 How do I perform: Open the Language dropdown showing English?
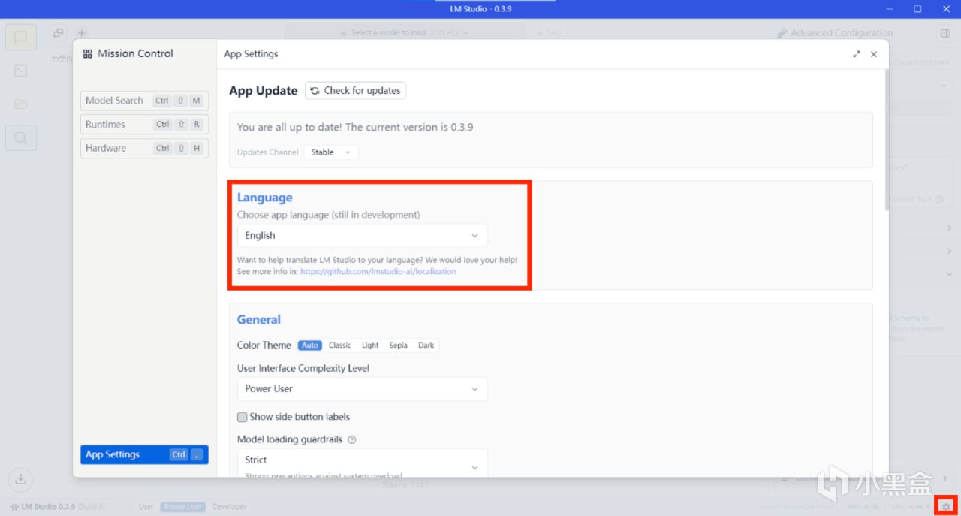click(362, 236)
